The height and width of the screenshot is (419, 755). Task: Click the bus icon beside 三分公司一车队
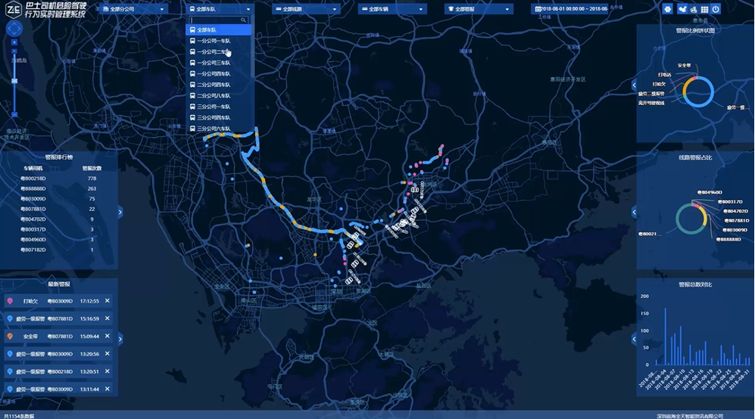(x=192, y=107)
